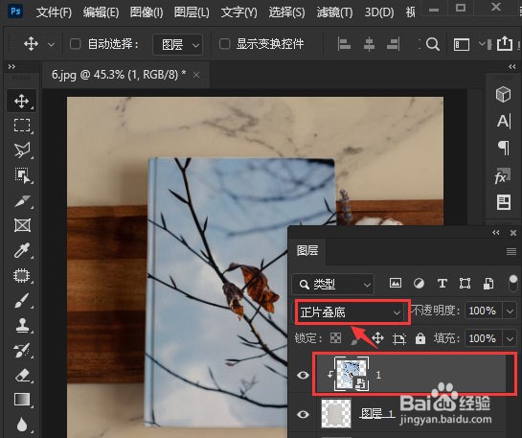Viewport: 522px width, 438px height.
Task: Filter layers by smart objects
Action: [x=488, y=284]
